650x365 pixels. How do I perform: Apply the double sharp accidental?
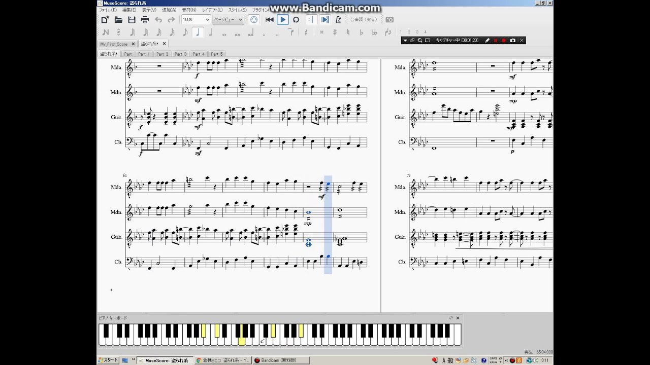coord(321,32)
